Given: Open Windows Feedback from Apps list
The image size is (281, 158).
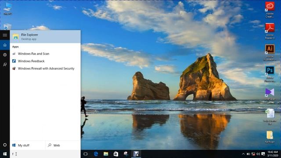Looking at the screenshot, I should [45, 61].
